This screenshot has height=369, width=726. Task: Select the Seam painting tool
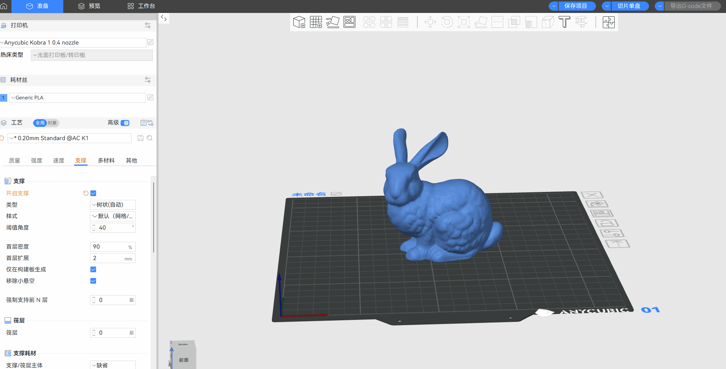(x=548, y=22)
